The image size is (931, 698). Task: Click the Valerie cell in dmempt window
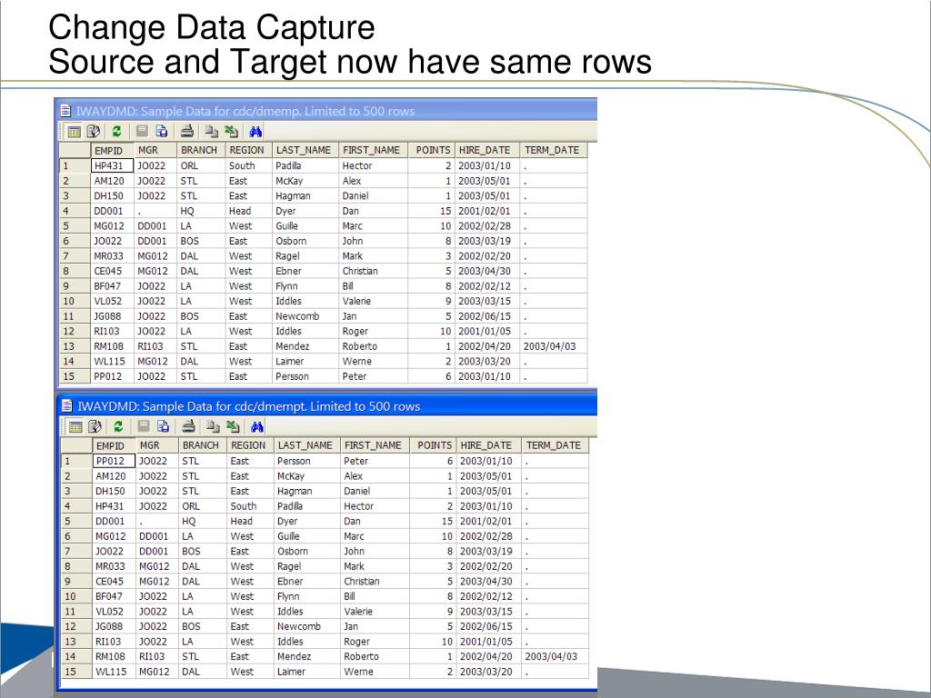[x=375, y=612]
